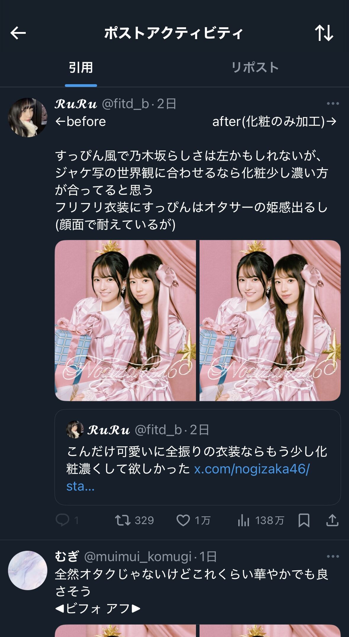
Task: View the before image on left
Action: pos(126,320)
